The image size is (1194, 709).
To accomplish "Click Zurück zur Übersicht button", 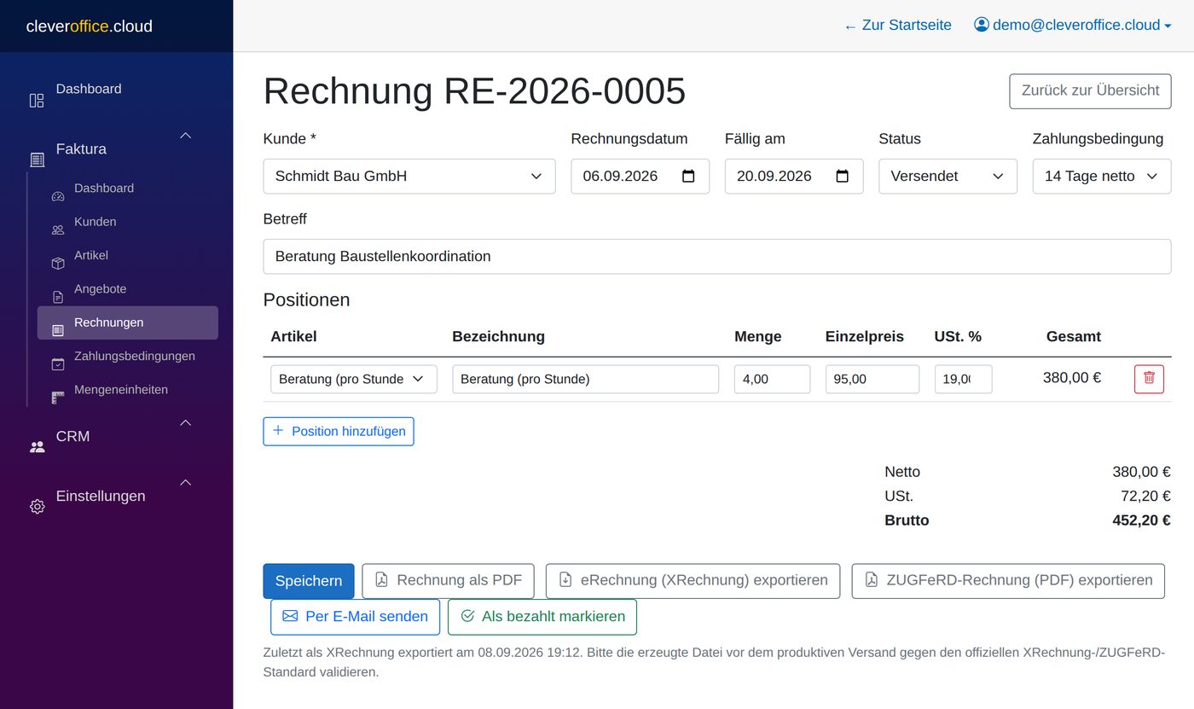I will pyautogui.click(x=1090, y=90).
